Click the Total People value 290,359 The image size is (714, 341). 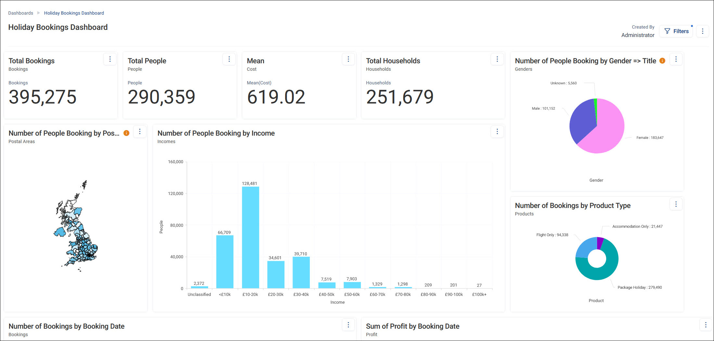pyautogui.click(x=161, y=97)
